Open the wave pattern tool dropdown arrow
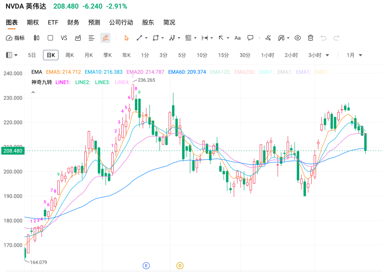 point(179,38)
